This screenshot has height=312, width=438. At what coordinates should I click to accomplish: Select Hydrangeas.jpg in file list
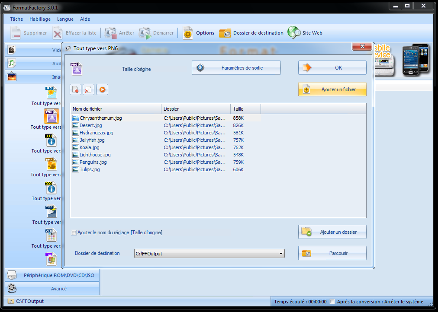[97, 133]
